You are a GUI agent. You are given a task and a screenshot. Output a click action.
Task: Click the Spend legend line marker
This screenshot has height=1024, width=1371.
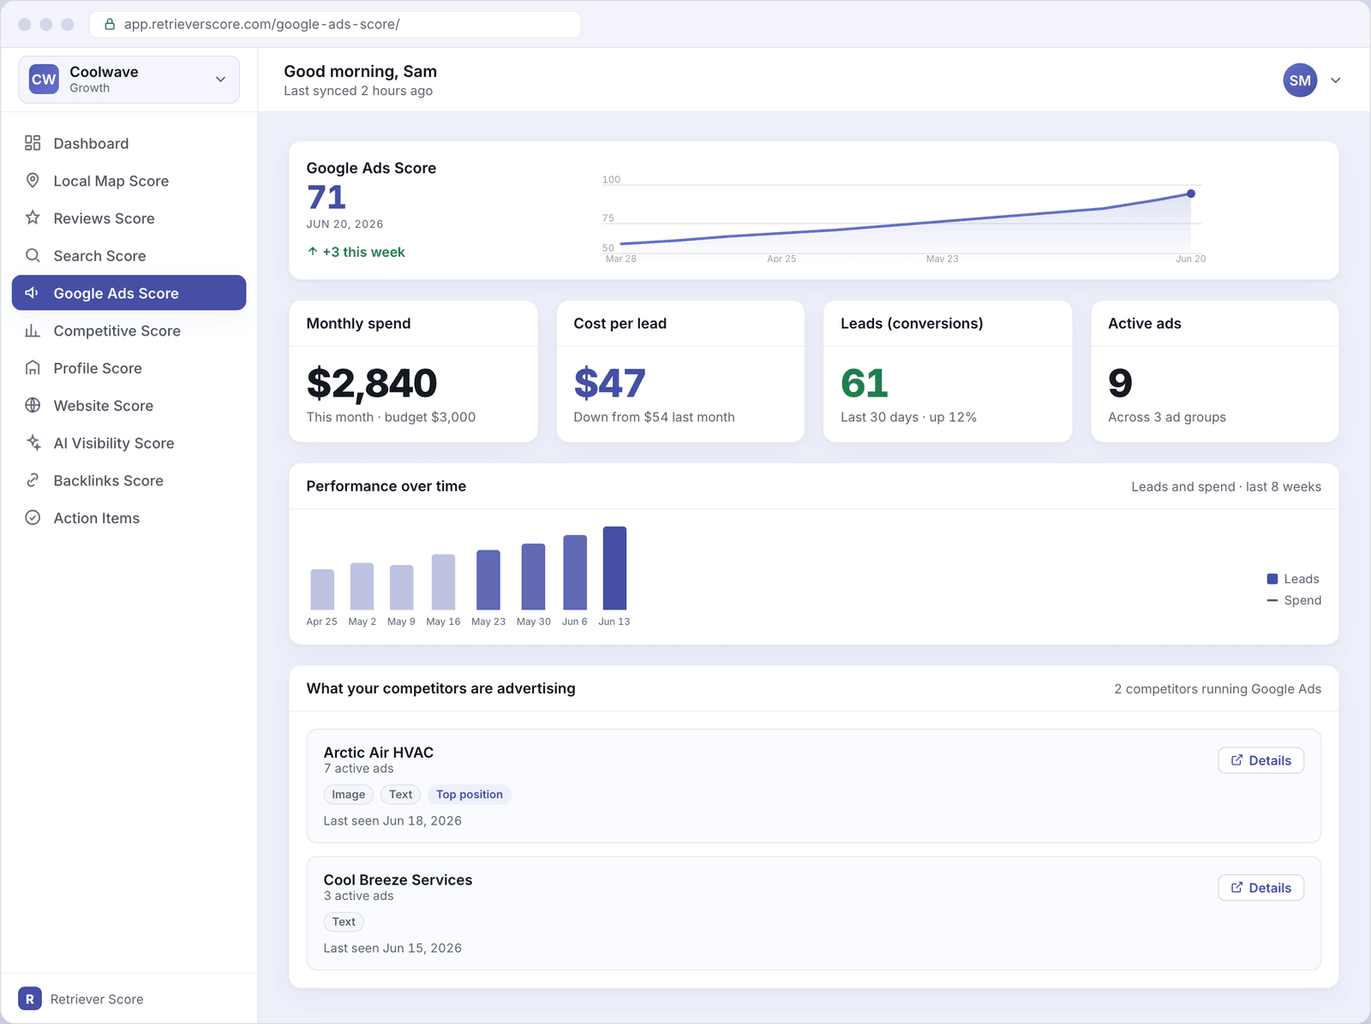[x=1272, y=600]
